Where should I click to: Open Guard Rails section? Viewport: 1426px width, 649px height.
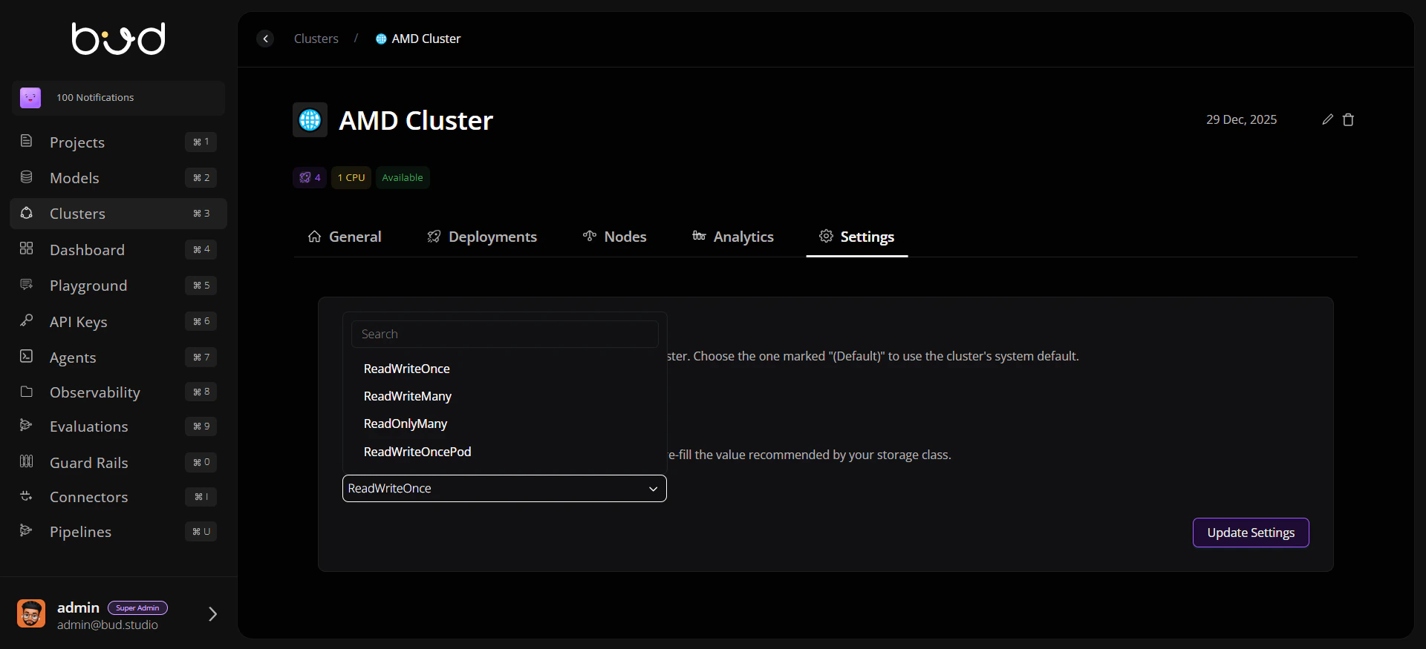[118, 463]
